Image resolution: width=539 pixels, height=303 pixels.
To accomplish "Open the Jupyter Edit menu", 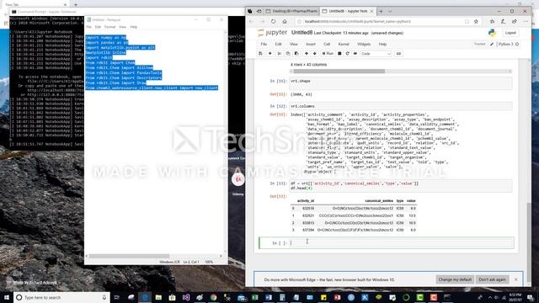I will click(278, 45).
